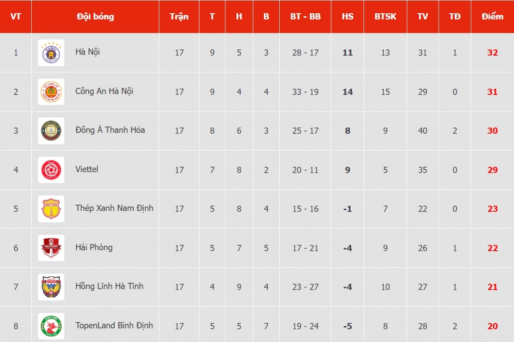Click the Công An Hà Nội crest

pos(51,92)
